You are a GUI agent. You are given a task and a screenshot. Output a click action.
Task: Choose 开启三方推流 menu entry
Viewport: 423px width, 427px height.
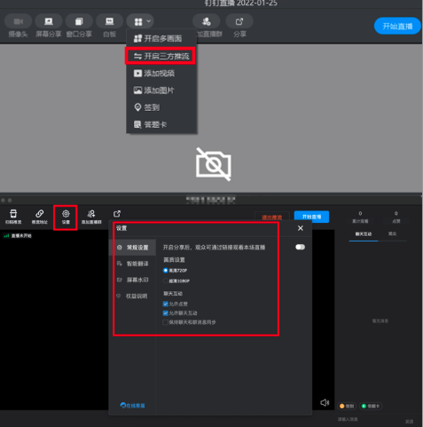161,56
